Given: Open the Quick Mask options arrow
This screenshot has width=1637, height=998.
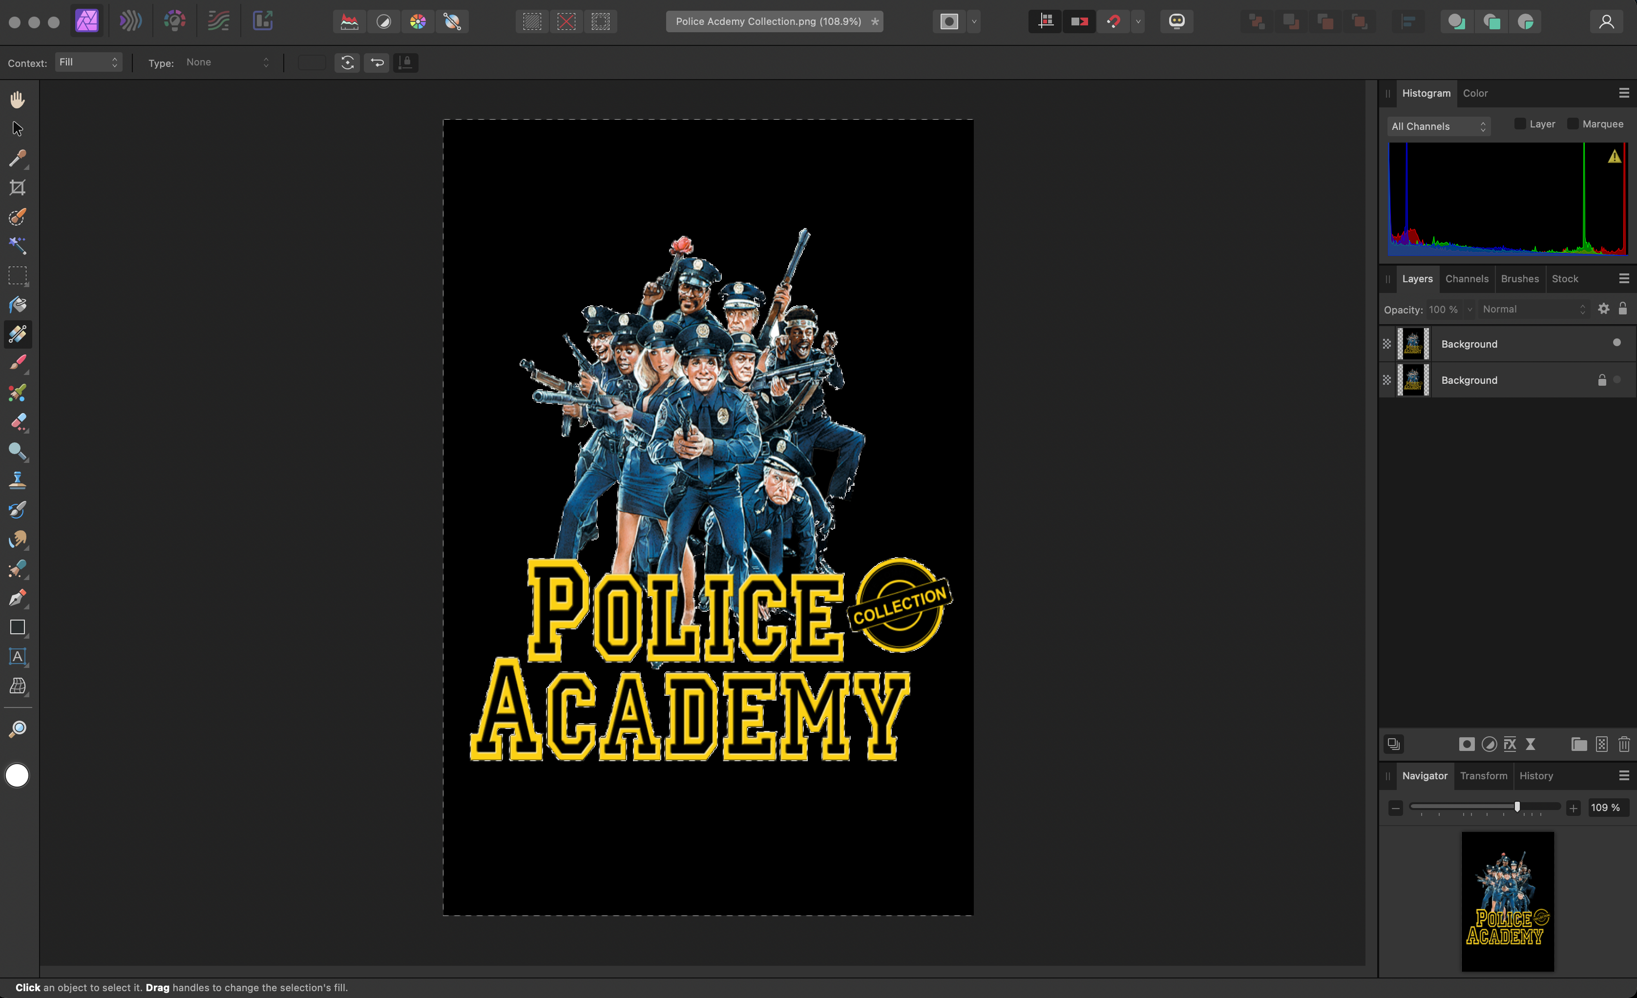Looking at the screenshot, I should coord(974,22).
